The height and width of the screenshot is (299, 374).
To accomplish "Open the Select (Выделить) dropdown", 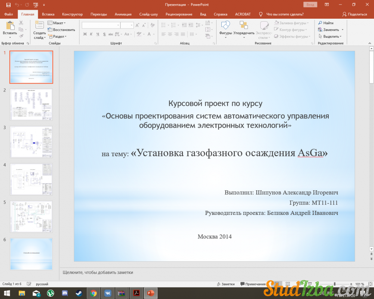I will (331, 36).
